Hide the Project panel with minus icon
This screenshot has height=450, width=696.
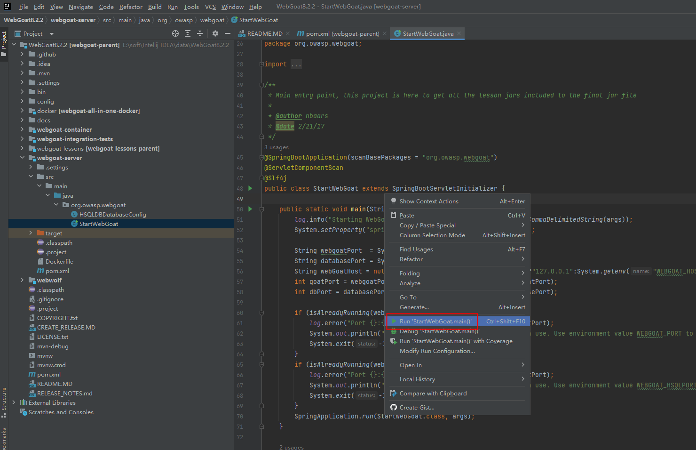(x=228, y=33)
